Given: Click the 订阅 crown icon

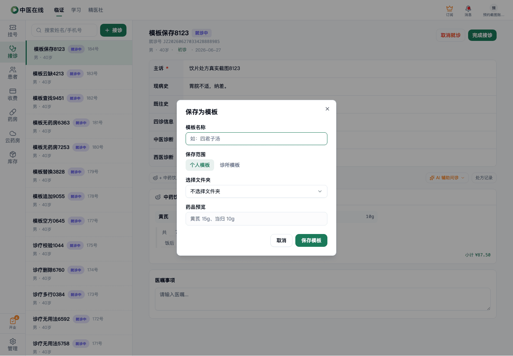Looking at the screenshot, I should click(x=450, y=8).
